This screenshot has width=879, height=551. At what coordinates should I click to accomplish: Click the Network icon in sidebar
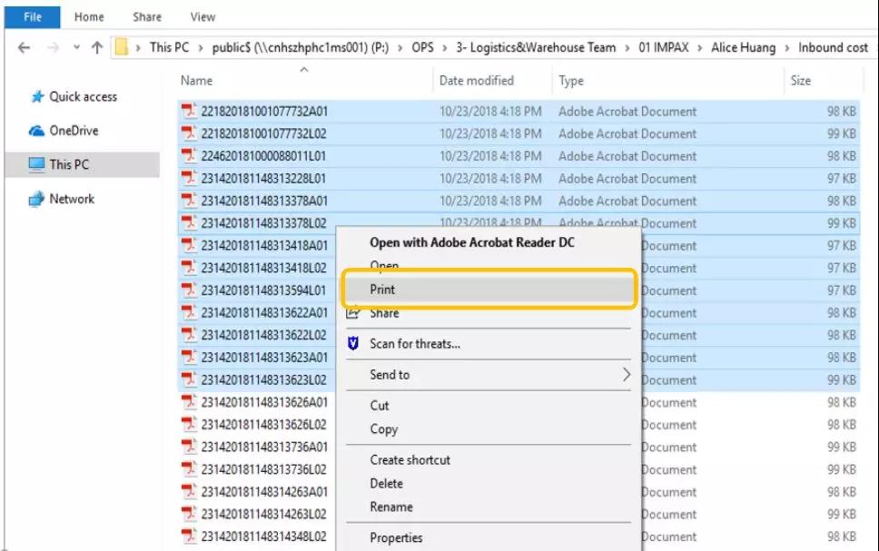pos(37,199)
